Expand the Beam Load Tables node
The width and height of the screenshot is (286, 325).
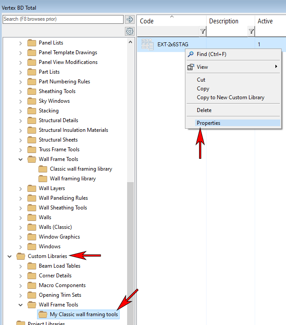21,266
